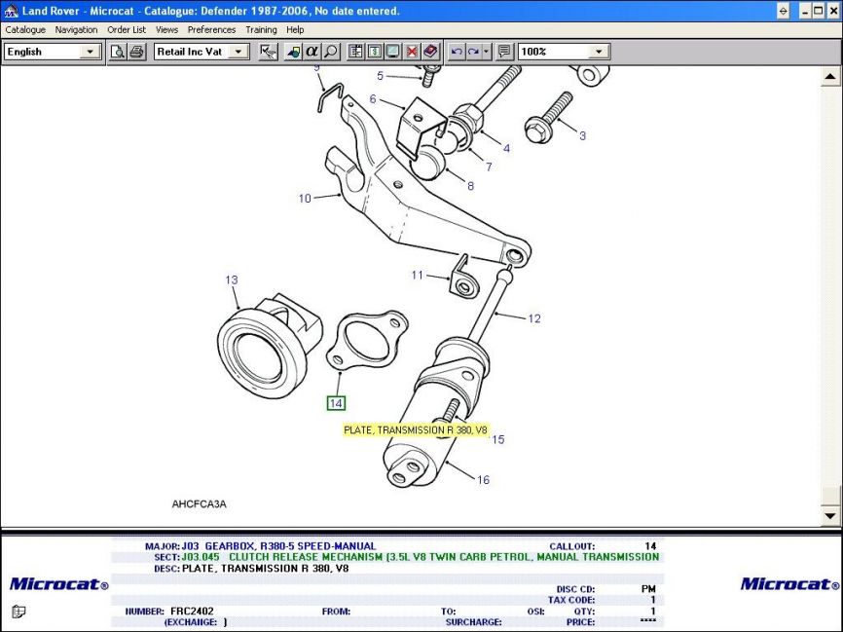Click the alpha symbol toolbar icon
The image size is (843, 632).
(x=312, y=52)
